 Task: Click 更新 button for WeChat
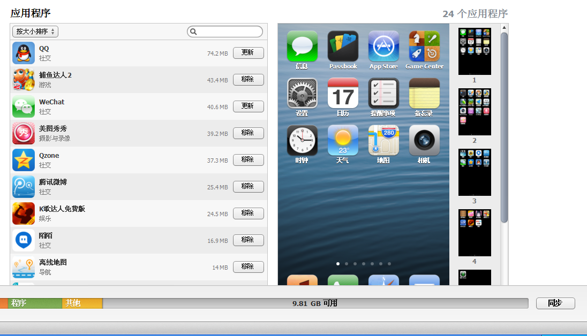(x=248, y=106)
